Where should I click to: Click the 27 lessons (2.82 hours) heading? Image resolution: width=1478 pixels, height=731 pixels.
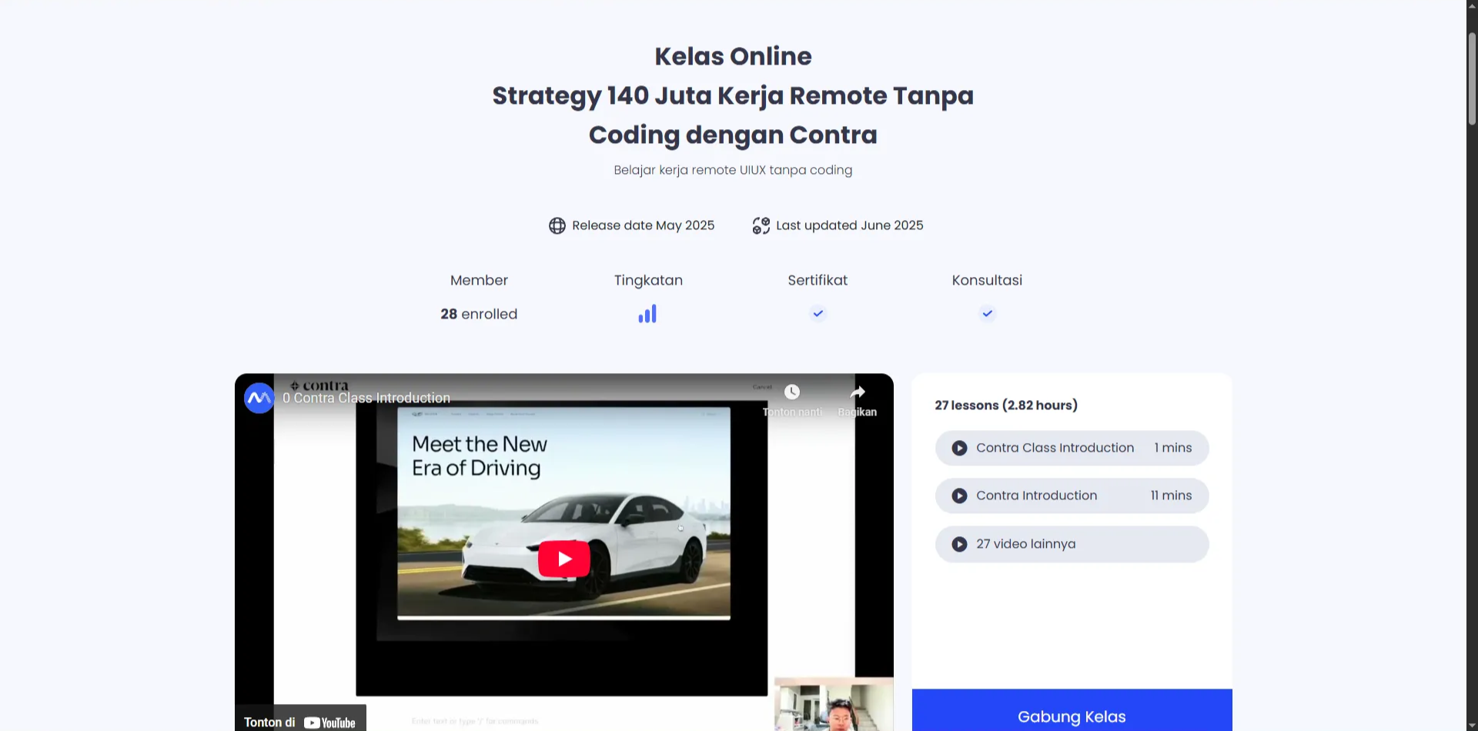point(1006,406)
